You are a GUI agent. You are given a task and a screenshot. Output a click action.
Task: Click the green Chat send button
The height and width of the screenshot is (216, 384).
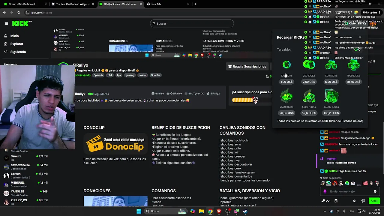[x=374, y=201]
